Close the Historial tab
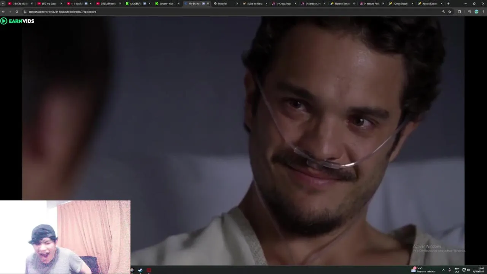487x274 pixels. coord(237,3)
